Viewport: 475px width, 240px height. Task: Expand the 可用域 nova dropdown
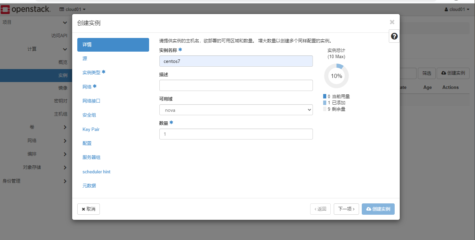point(236,110)
